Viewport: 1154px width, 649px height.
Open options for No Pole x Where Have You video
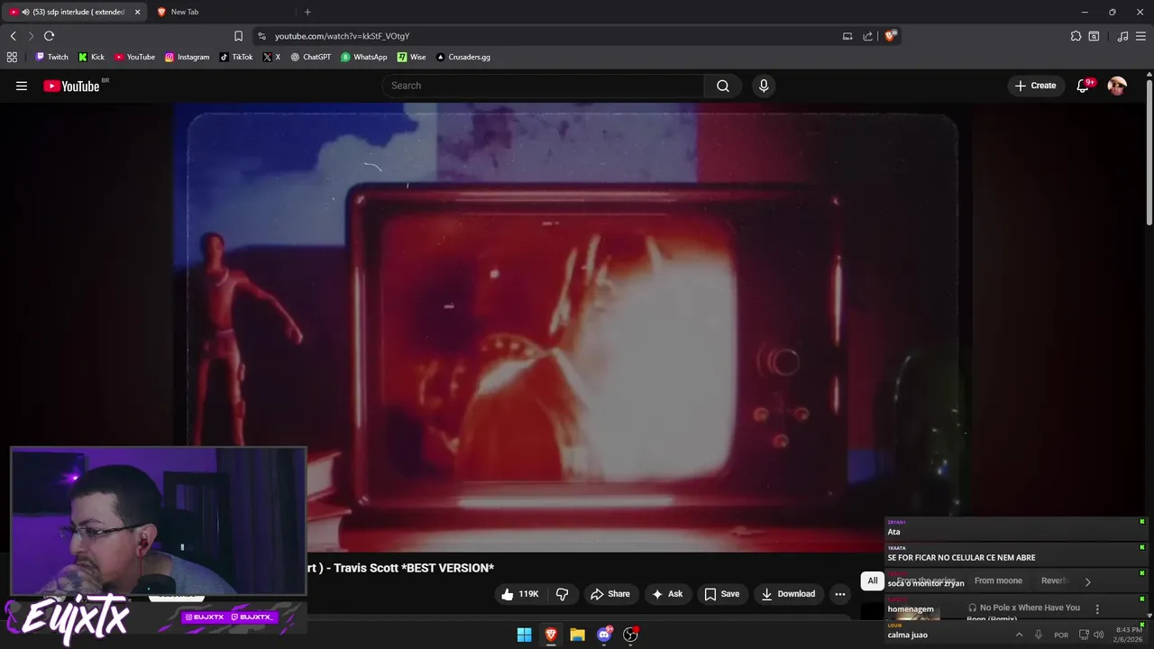pos(1097,609)
